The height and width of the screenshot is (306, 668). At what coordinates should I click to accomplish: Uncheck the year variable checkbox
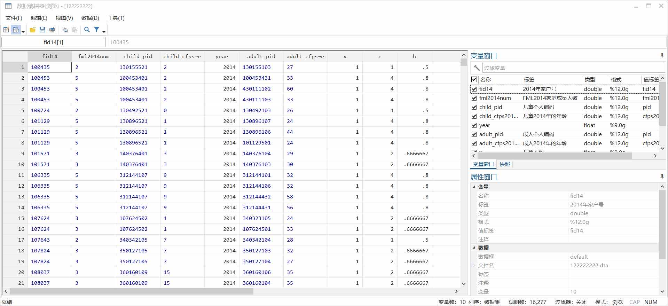(474, 125)
